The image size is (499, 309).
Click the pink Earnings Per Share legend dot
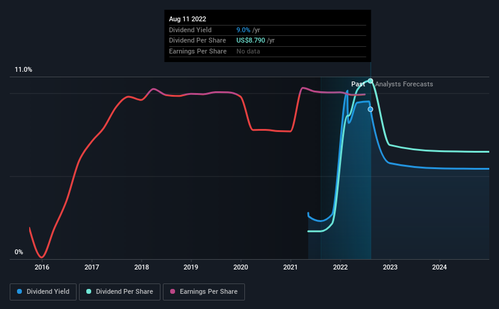point(173,291)
